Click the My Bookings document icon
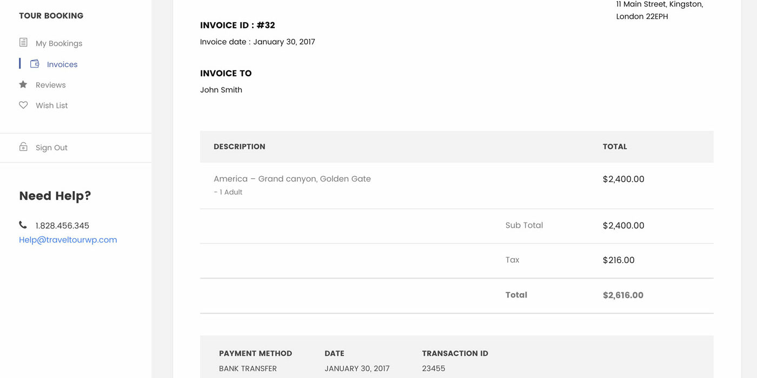 coord(23,43)
